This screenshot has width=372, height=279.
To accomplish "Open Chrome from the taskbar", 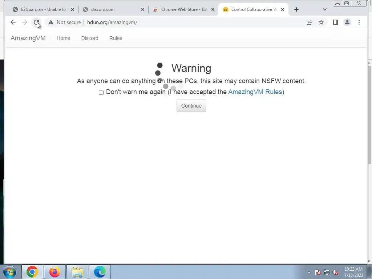I will pos(32,272).
